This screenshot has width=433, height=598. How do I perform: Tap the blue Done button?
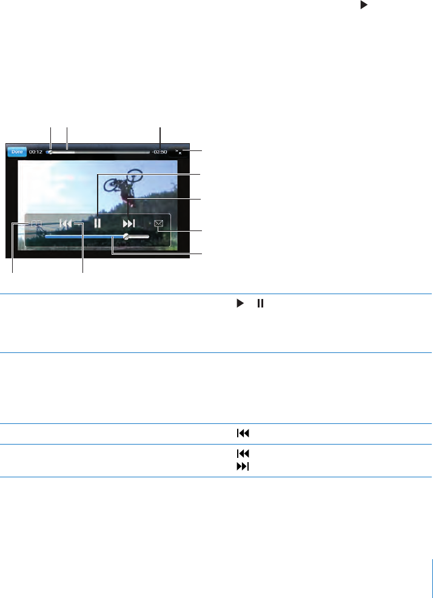coord(17,152)
